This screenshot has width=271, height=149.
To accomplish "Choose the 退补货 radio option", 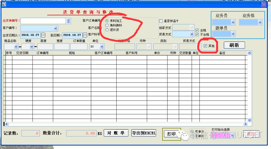I will (x=107, y=30).
